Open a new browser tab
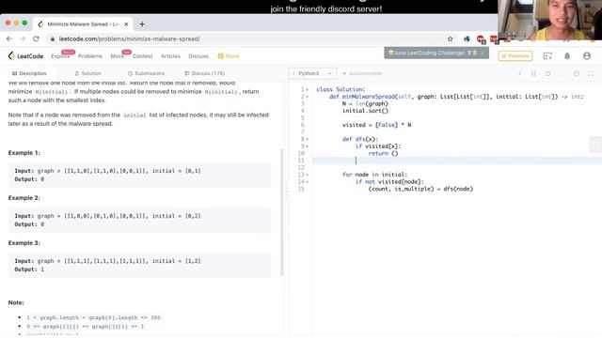 (142, 24)
